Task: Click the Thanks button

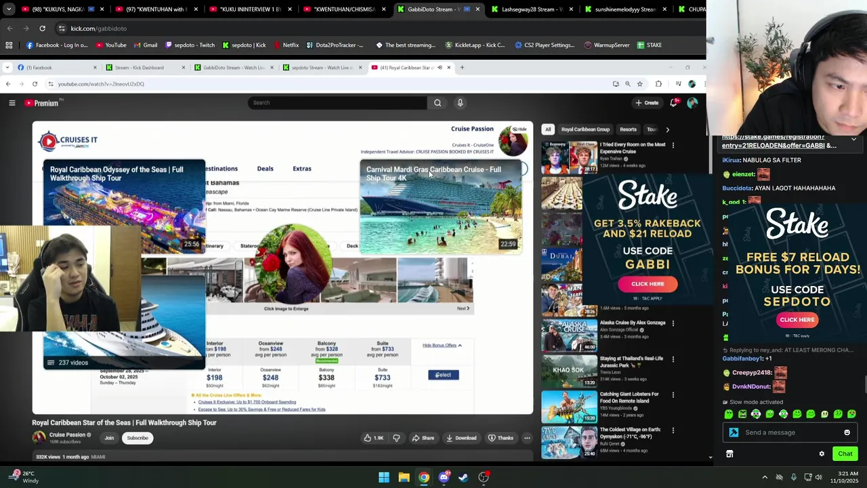Action: 501,438
